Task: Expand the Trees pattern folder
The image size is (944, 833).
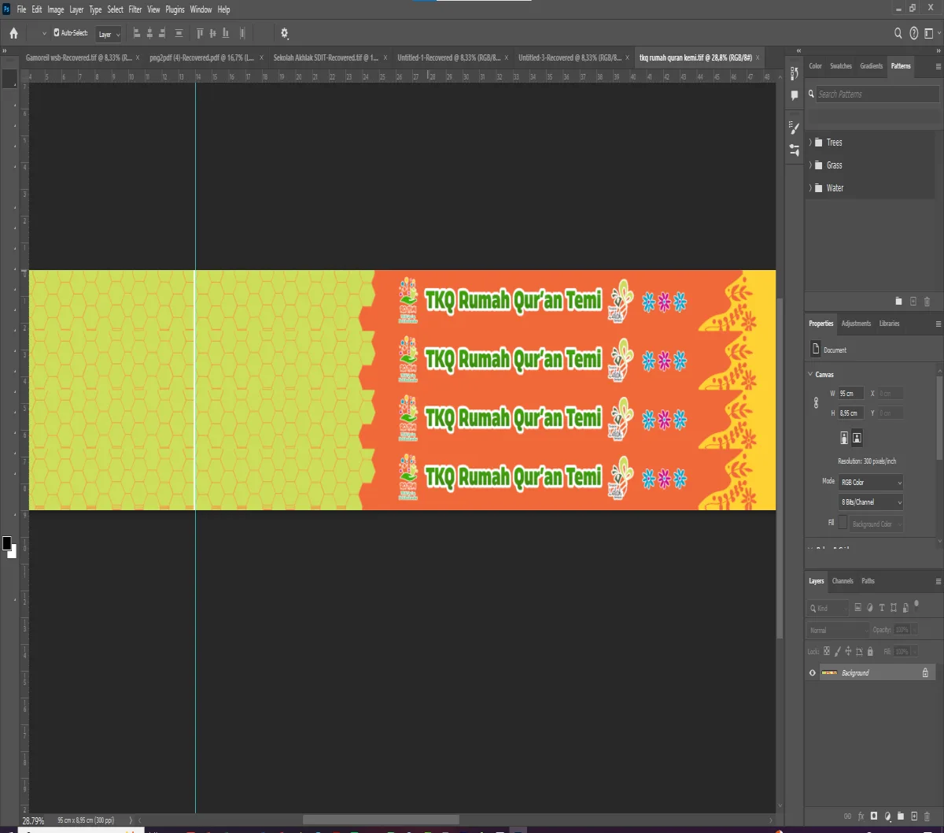Action: [810, 143]
